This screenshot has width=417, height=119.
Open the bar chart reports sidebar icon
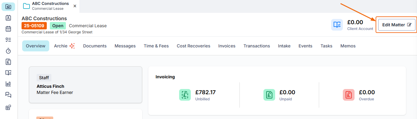pyautogui.click(x=8, y=84)
